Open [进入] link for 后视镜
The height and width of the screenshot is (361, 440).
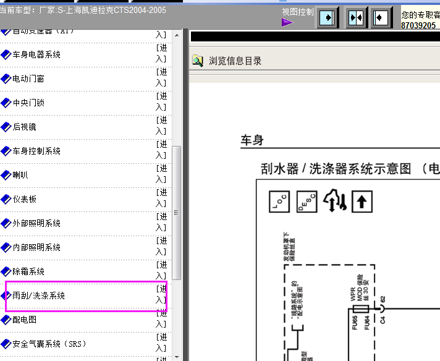[x=162, y=126]
